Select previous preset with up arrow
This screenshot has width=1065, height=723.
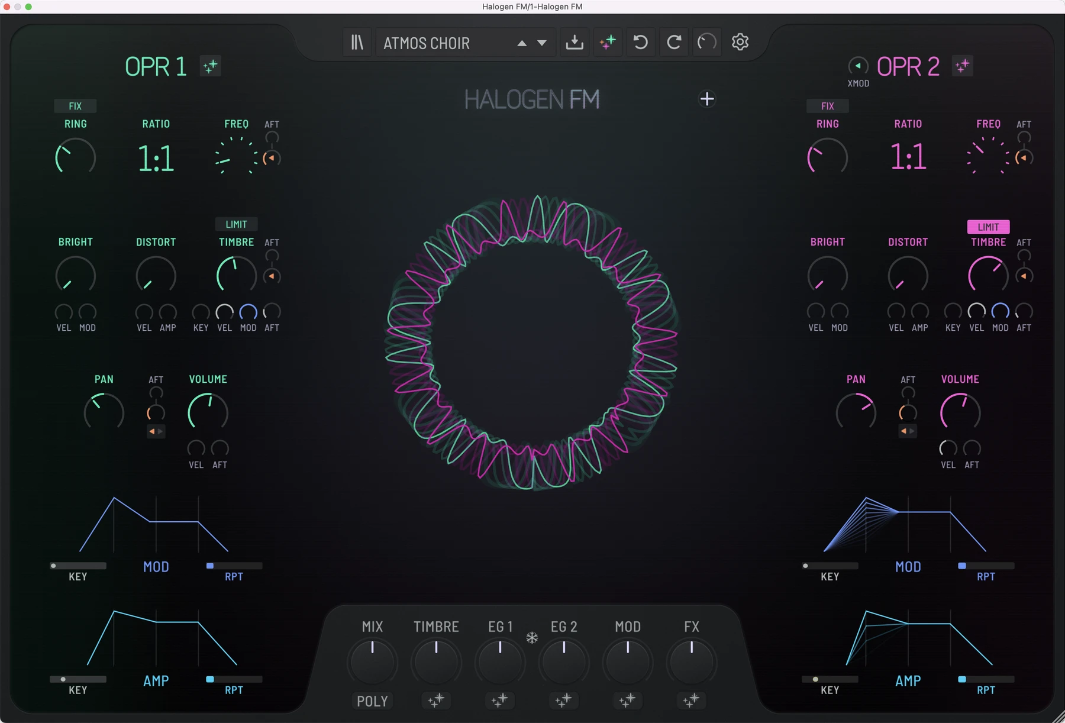pos(522,43)
